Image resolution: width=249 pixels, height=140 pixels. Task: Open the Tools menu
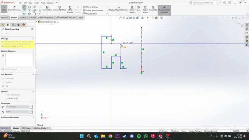[x=43, y=3]
